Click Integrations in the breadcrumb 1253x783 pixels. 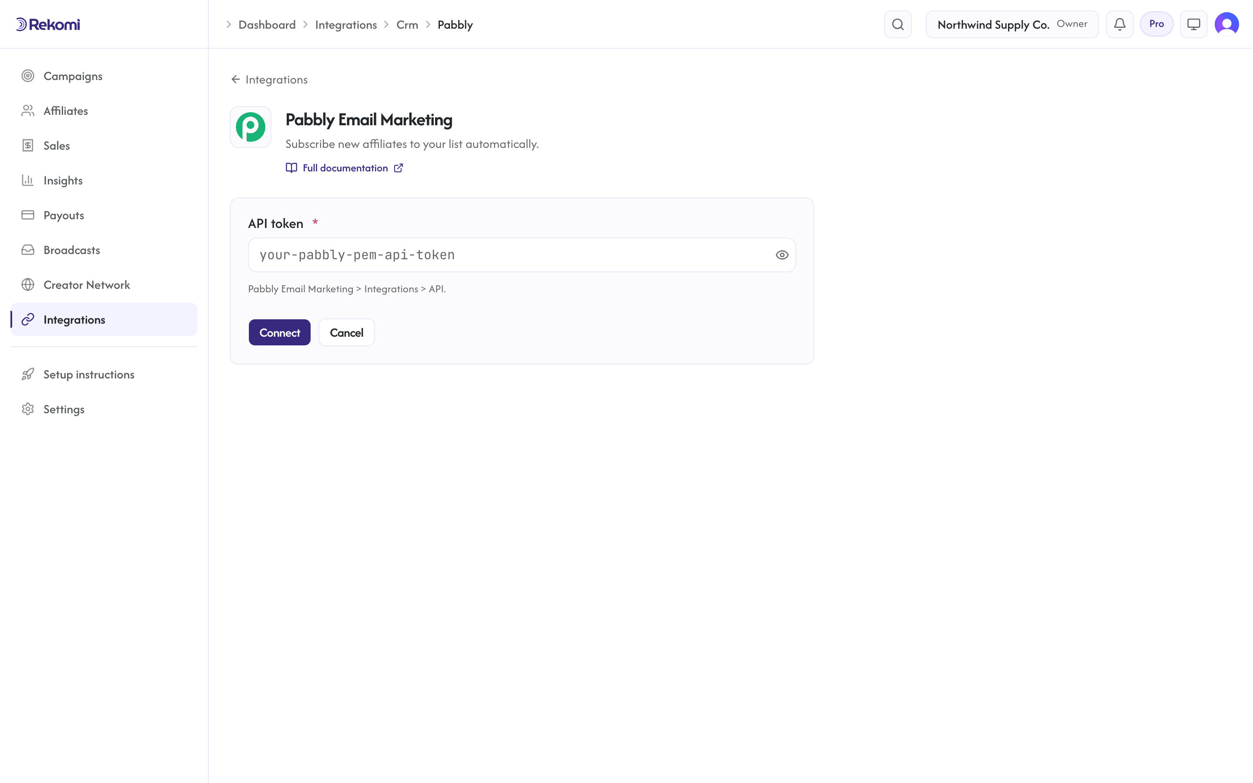click(x=346, y=25)
